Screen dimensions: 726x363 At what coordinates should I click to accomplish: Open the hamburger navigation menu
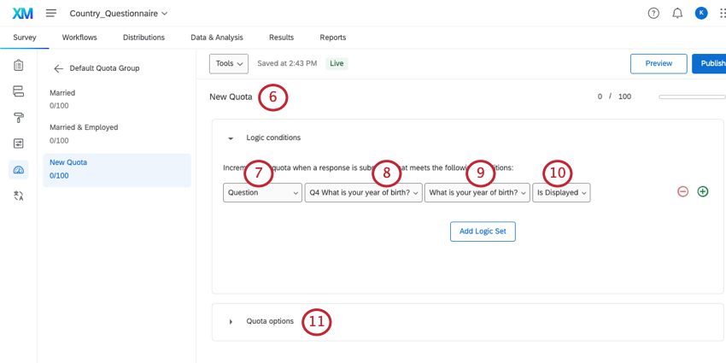tap(51, 13)
